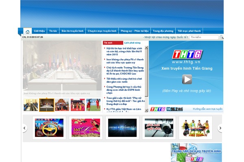Switch to the Tin mới tab
Image resolution: width=244 pixels, height=162 pixels.
coord(113,43)
